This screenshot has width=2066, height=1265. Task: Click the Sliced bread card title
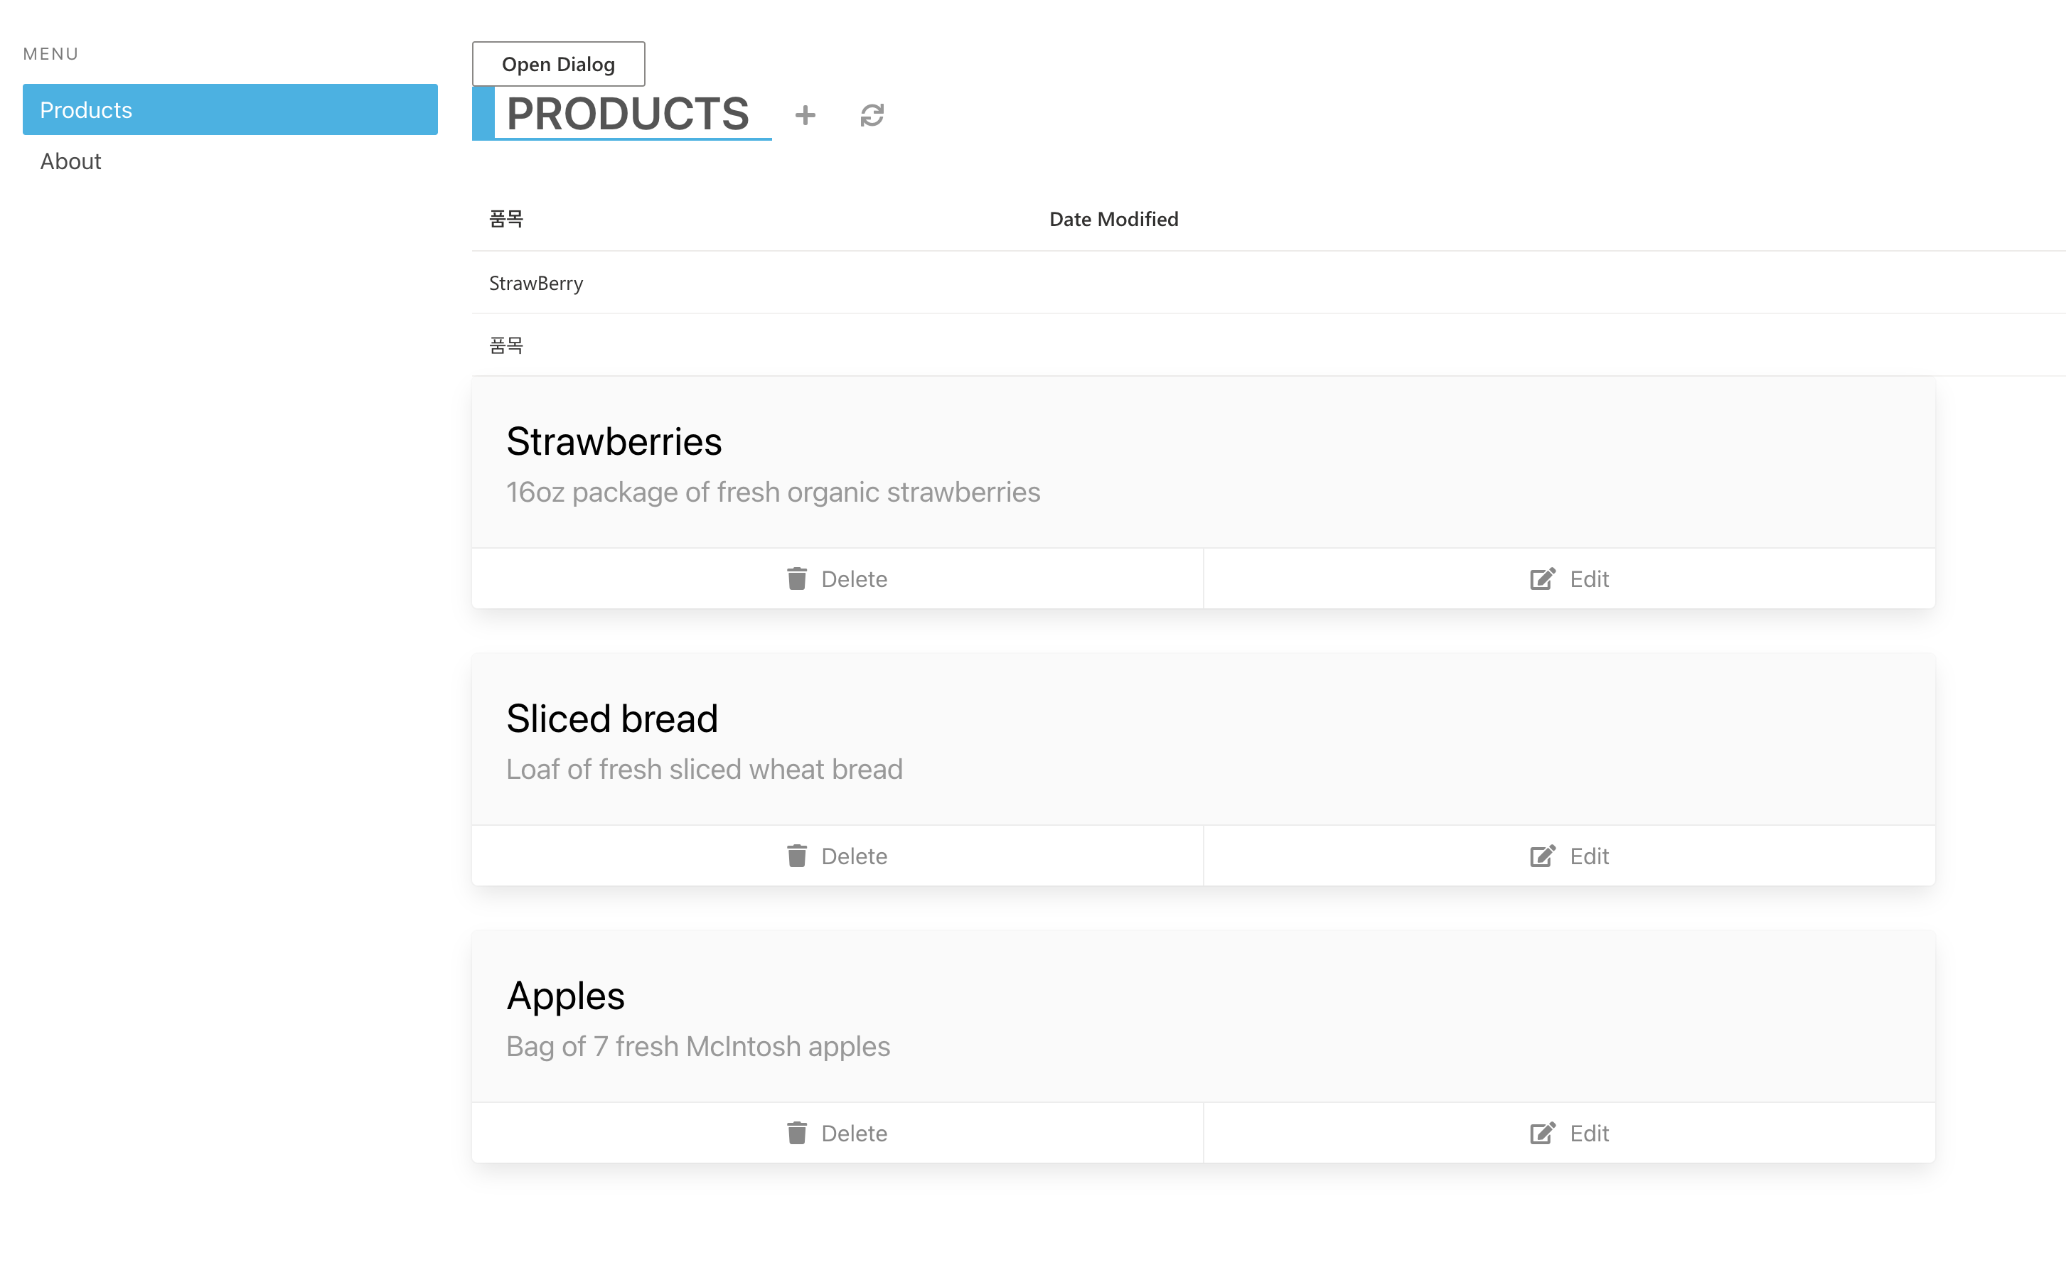(x=612, y=718)
